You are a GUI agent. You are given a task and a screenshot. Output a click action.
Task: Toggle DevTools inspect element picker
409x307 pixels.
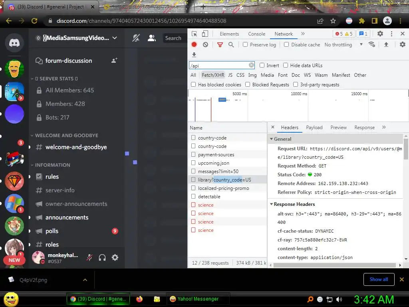tap(195, 34)
